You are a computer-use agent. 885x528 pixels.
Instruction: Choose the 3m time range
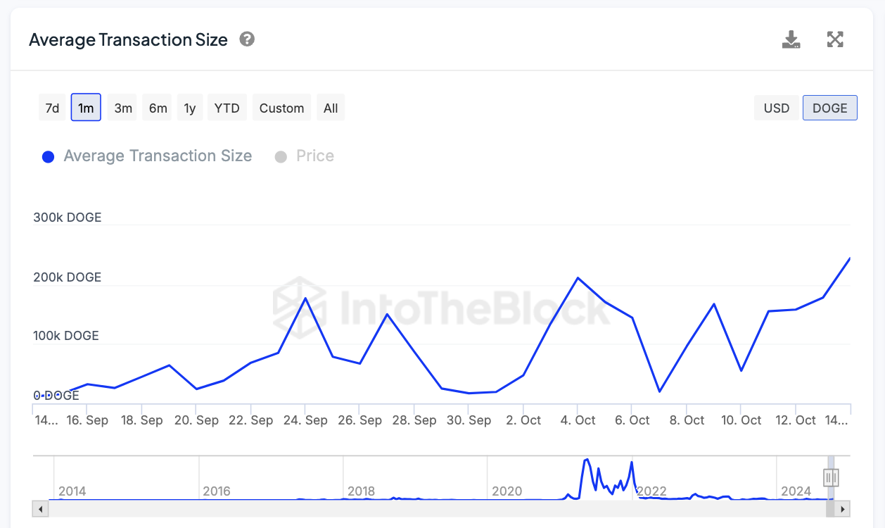click(x=123, y=108)
